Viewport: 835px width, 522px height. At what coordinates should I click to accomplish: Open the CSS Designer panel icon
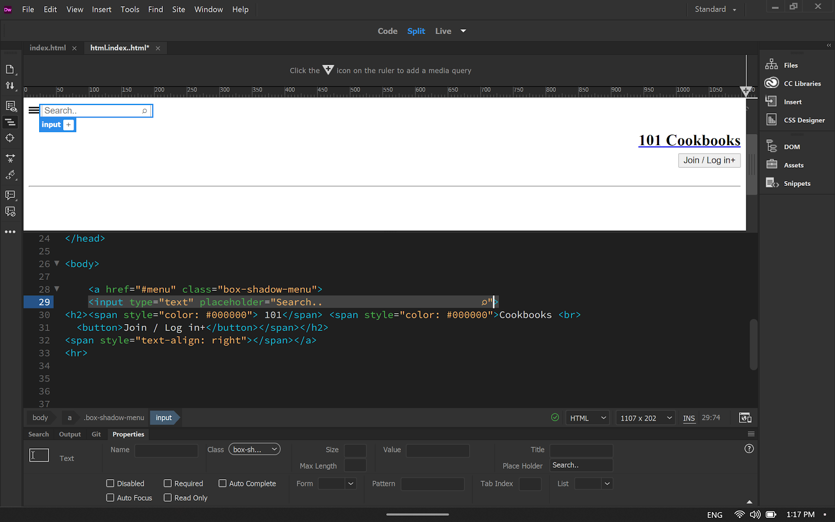[x=771, y=120]
